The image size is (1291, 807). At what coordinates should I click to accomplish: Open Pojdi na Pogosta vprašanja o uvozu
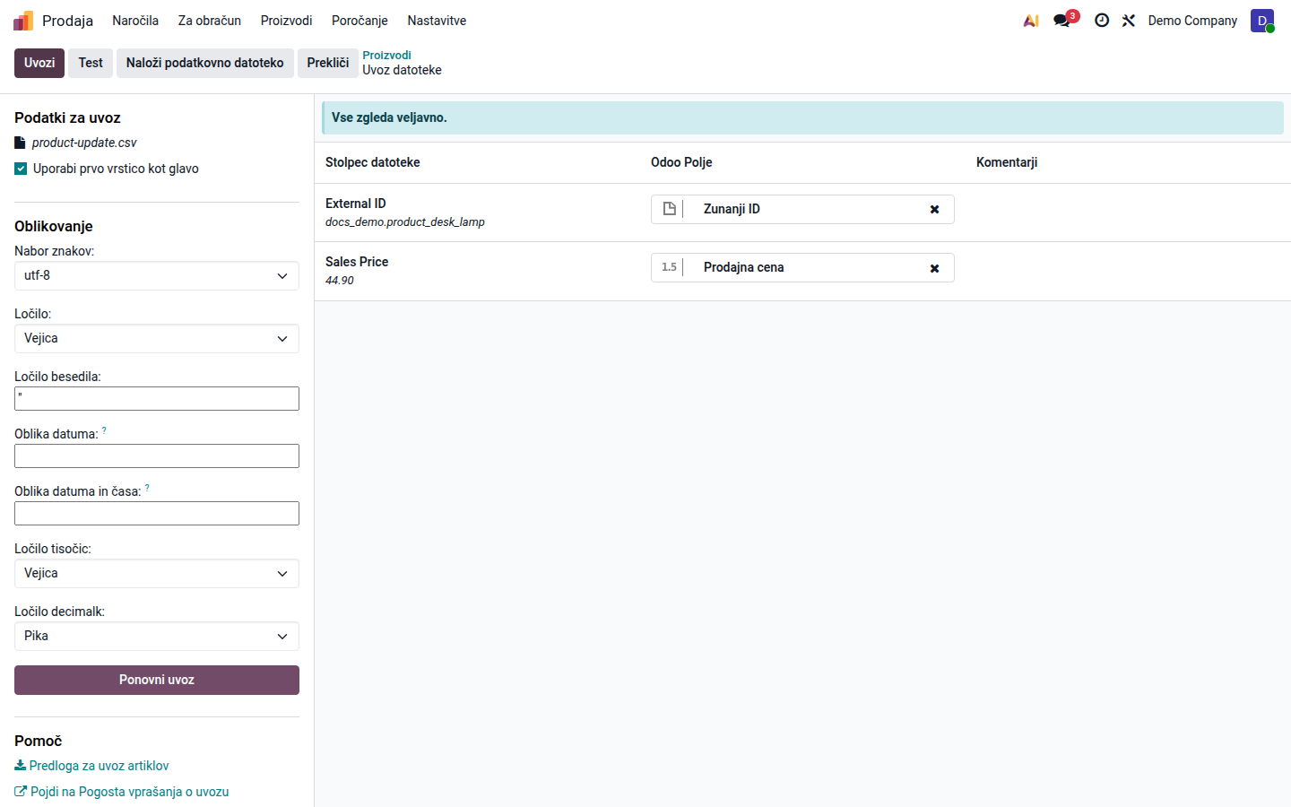tap(122, 792)
